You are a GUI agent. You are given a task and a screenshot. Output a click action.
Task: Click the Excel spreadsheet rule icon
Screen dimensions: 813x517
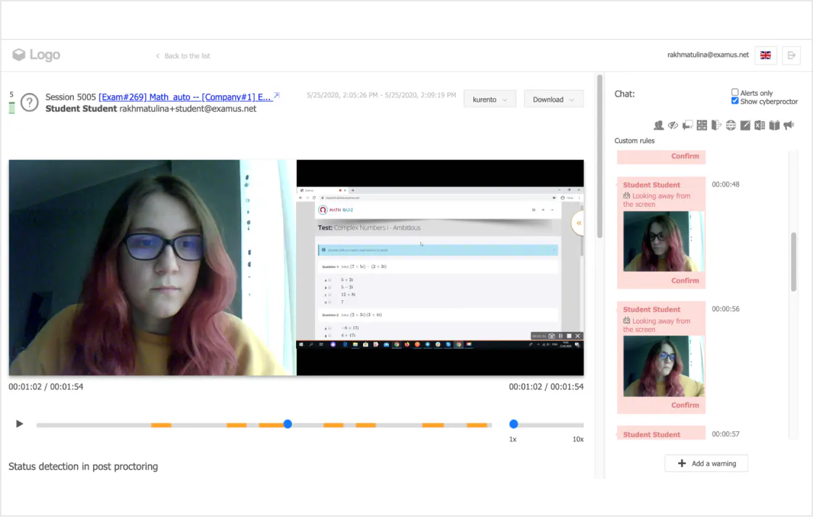pyautogui.click(x=759, y=125)
